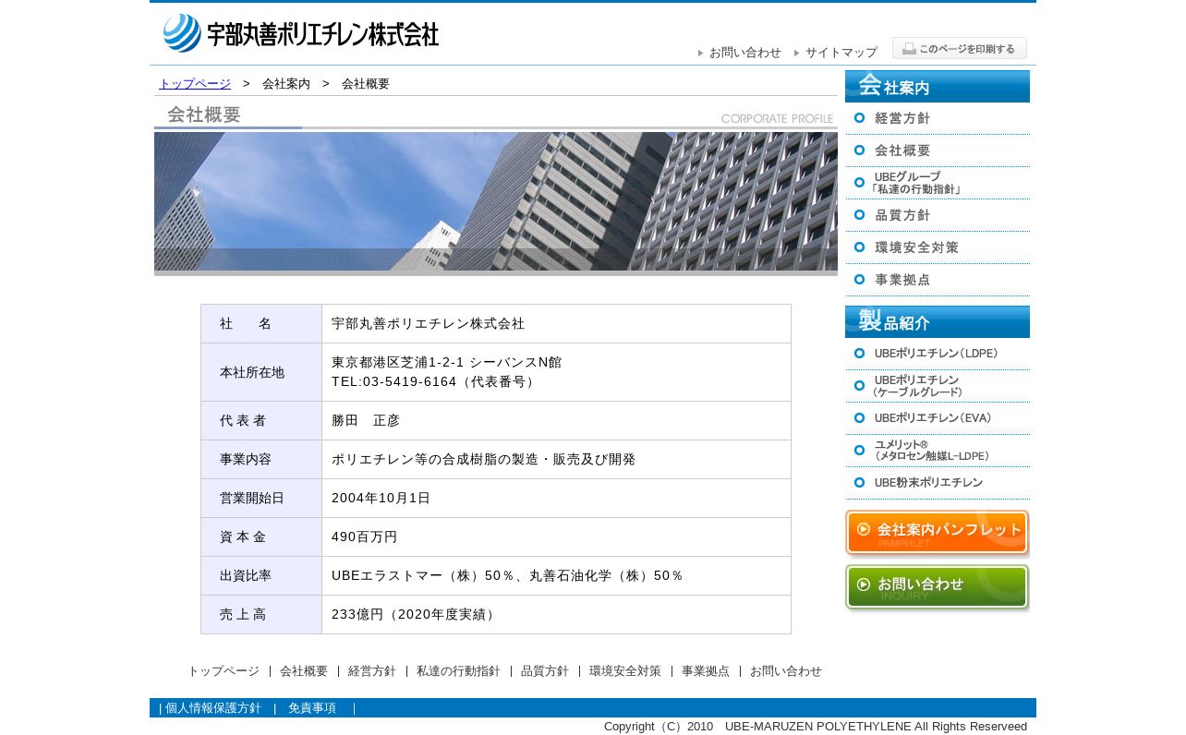Click the 会社案内 sidebar section header
Viewport: 1186px width, 735px height.
(x=938, y=87)
